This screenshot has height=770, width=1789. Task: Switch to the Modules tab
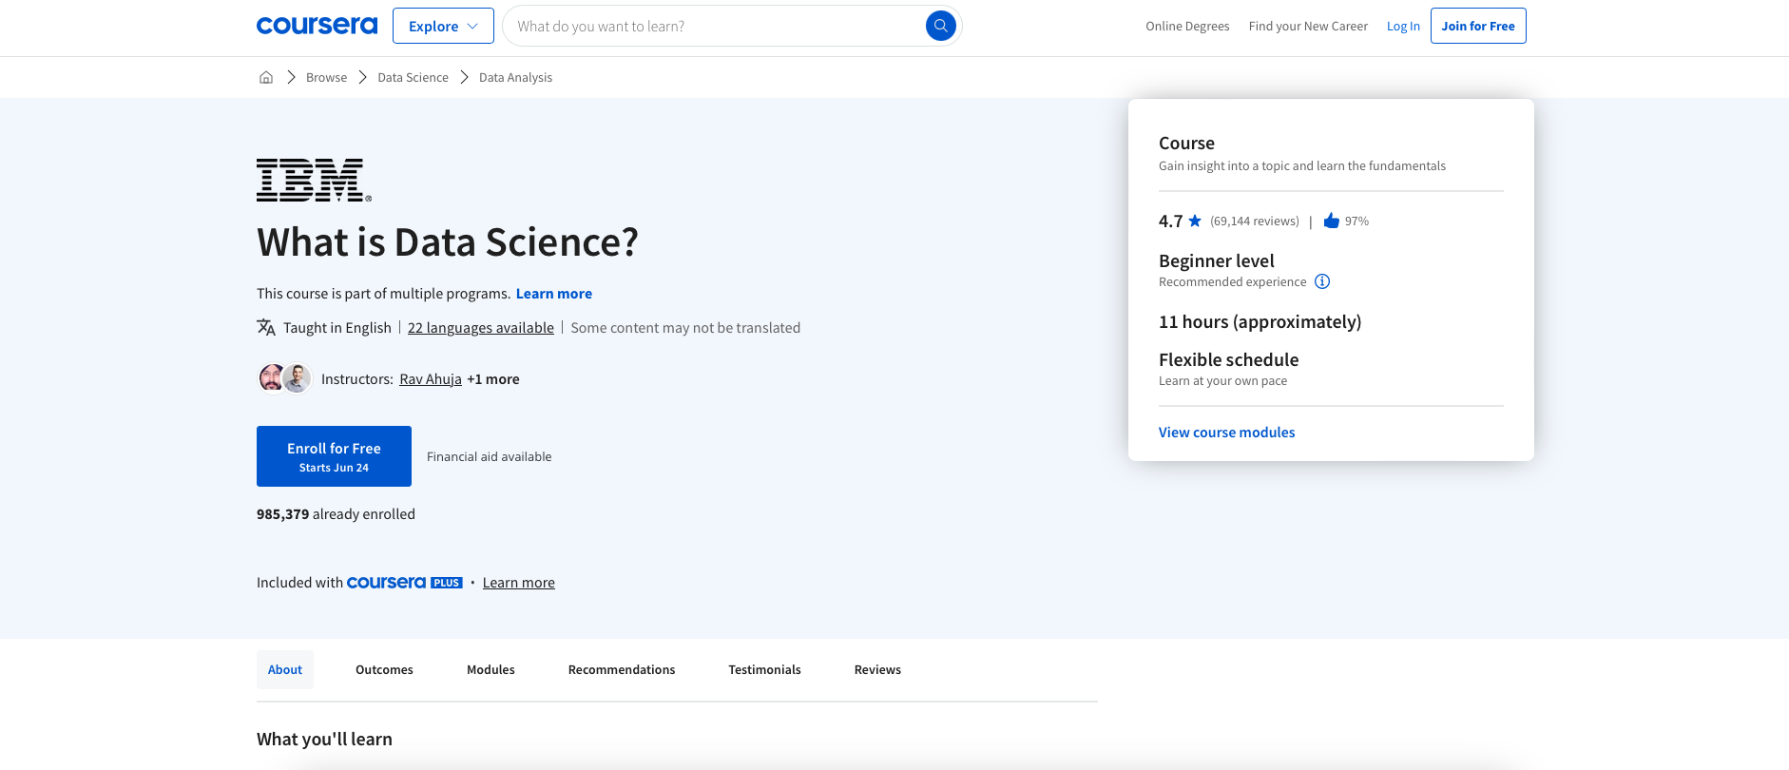click(491, 670)
